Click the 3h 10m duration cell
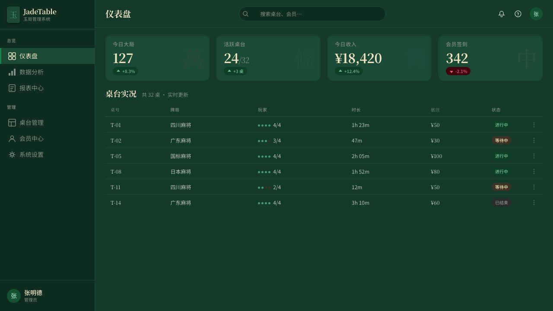The image size is (553, 311). tap(360, 203)
